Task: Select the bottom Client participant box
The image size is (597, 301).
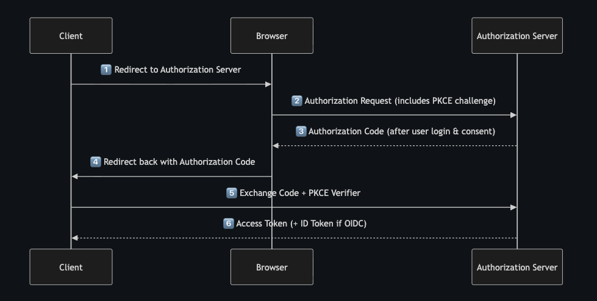Action: [71, 267]
